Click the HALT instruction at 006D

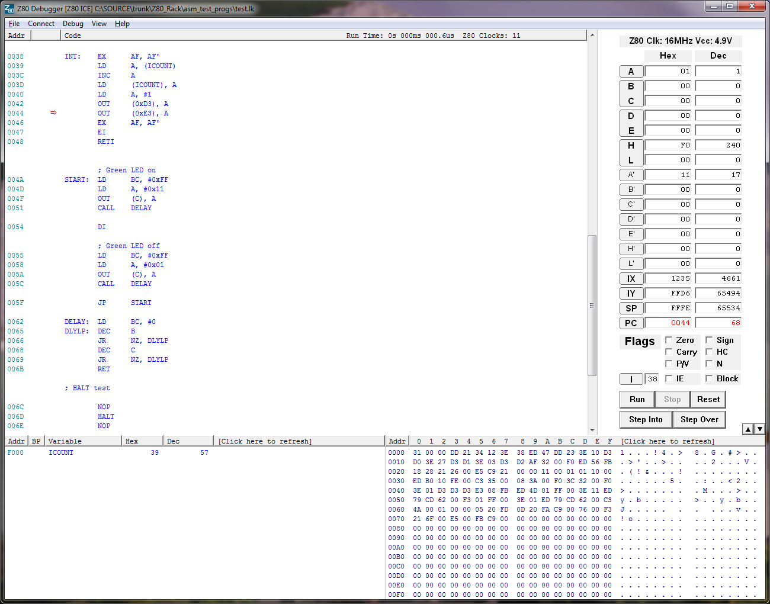tap(106, 416)
